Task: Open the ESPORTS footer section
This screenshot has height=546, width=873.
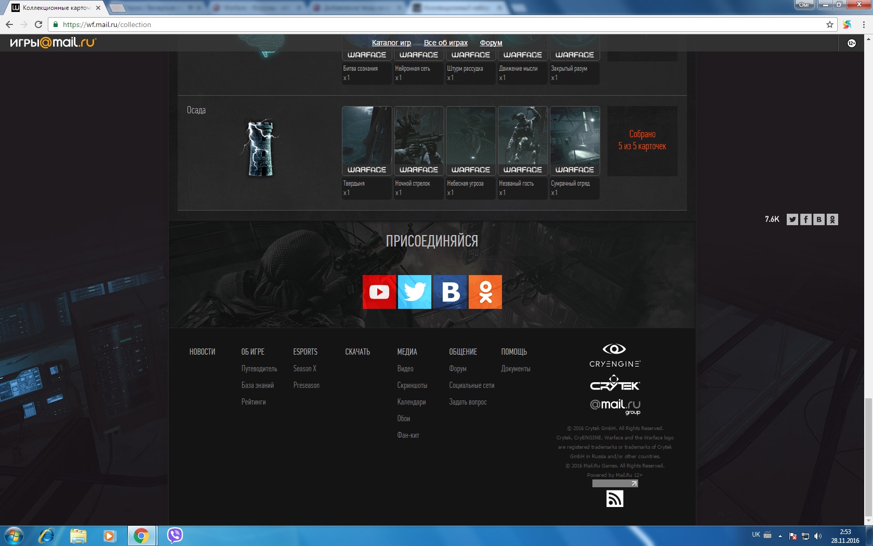Action: pyautogui.click(x=305, y=352)
